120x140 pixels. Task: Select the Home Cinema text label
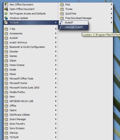coord(17,65)
